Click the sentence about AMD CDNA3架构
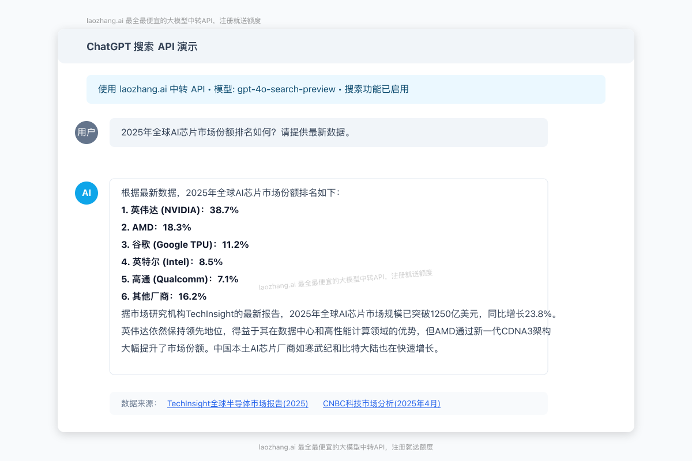Viewport: 692px width, 461px height. click(336, 331)
